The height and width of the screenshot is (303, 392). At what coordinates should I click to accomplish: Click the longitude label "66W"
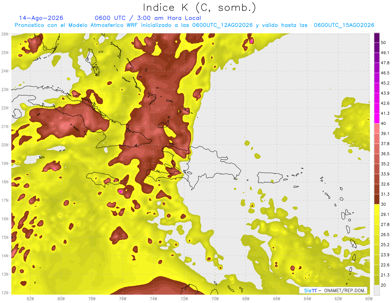point(277,298)
